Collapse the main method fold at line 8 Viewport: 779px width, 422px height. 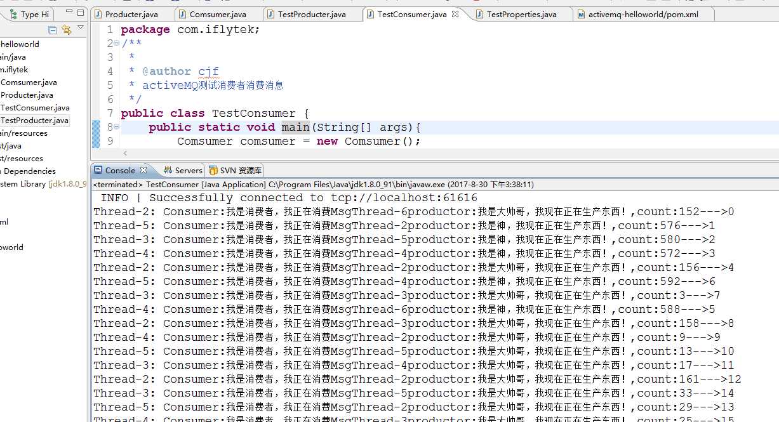(116, 127)
